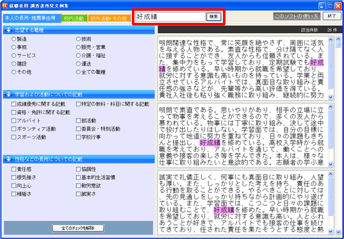Select the サービス radio button
Screen dimensions: 344x239
point(14,55)
